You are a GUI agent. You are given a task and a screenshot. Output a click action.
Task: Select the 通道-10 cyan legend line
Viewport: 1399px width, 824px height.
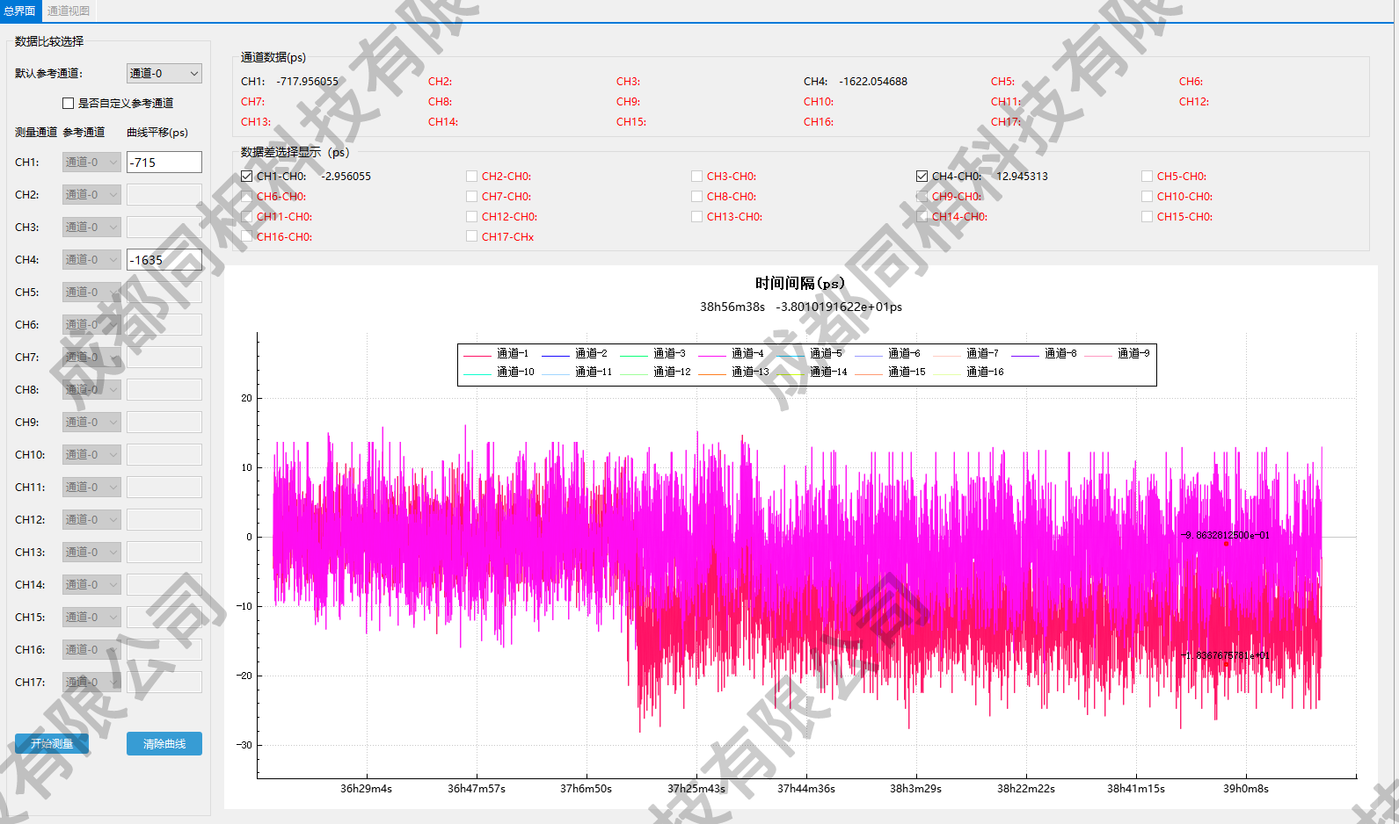tap(499, 372)
